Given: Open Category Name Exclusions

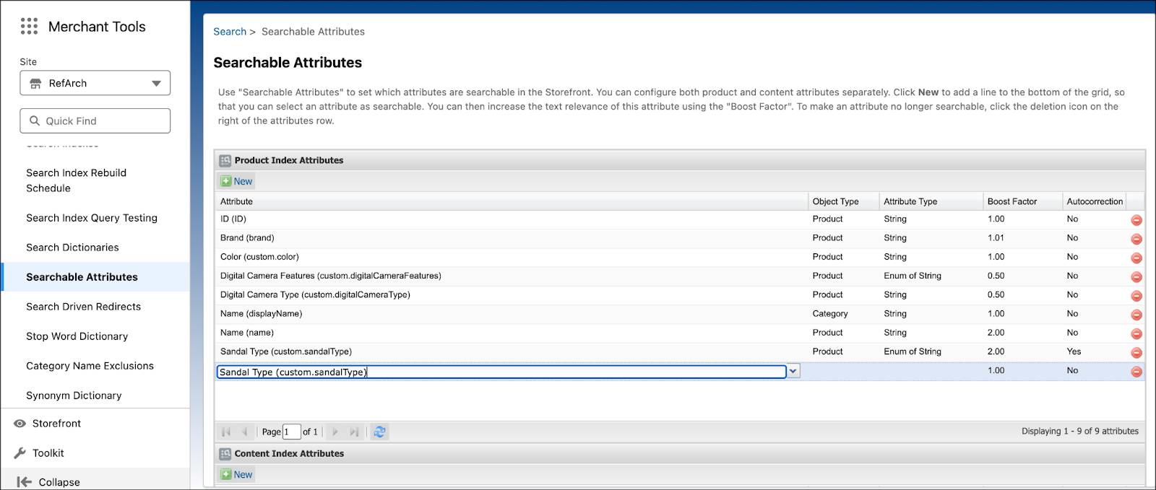Looking at the screenshot, I should coord(90,366).
